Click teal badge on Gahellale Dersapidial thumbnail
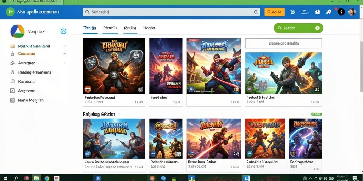The image size is (363, 181). [250, 154]
